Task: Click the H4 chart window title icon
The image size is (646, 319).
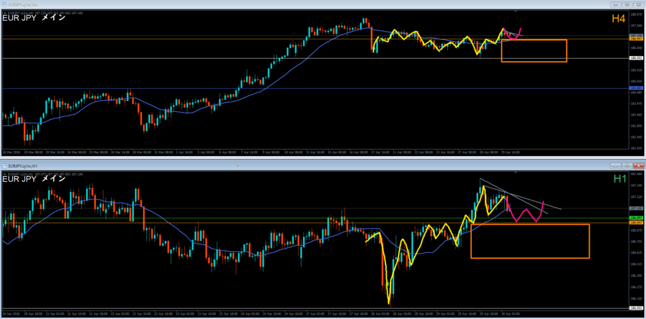Action: pos(4,4)
